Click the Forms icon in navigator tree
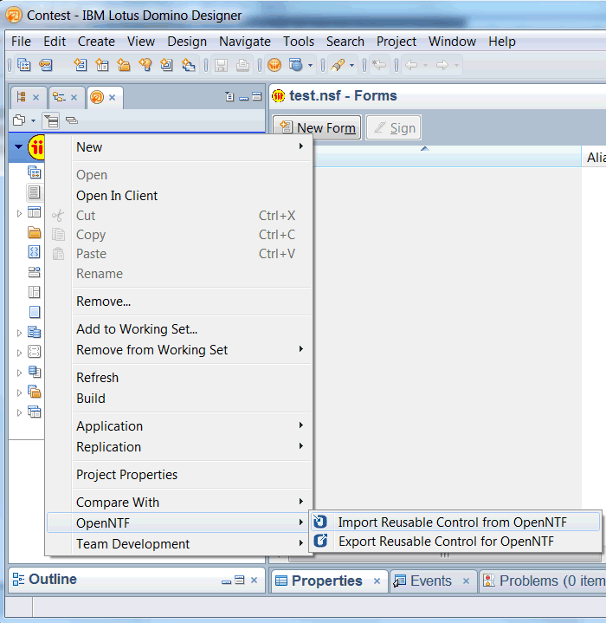 [x=34, y=192]
